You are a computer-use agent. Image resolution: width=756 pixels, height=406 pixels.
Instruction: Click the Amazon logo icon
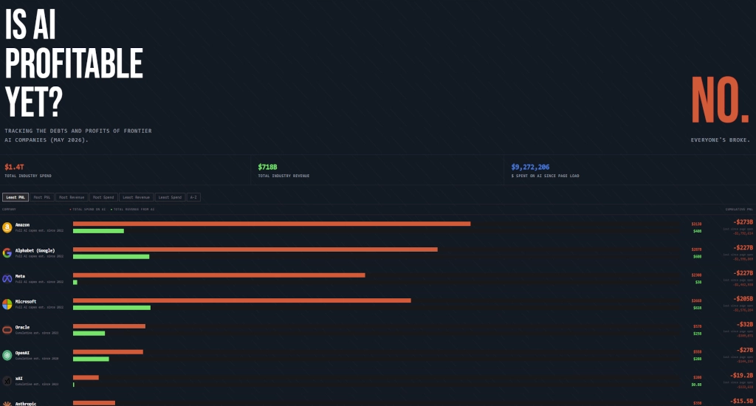[x=7, y=227]
